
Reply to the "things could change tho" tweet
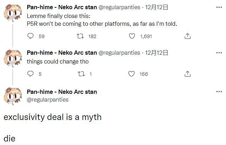pyautogui.click(x=31, y=74)
